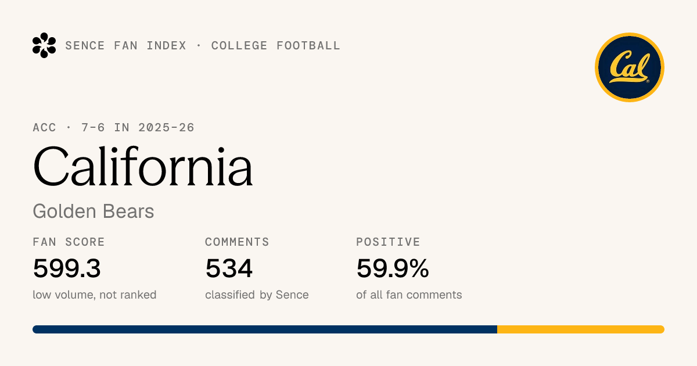
Task: Click the COMMENTS label
Action: [237, 242]
